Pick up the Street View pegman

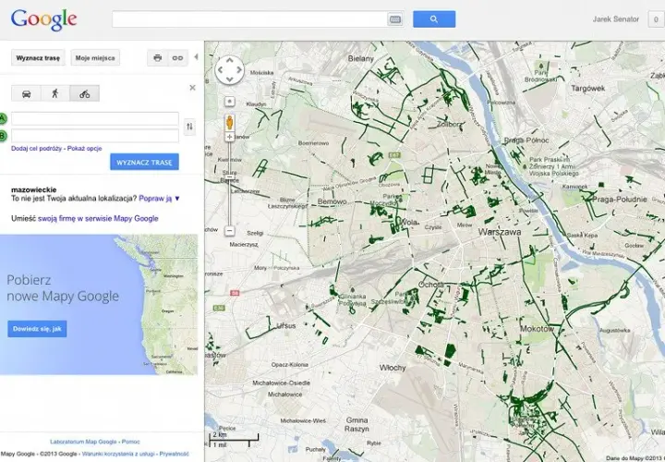229,122
